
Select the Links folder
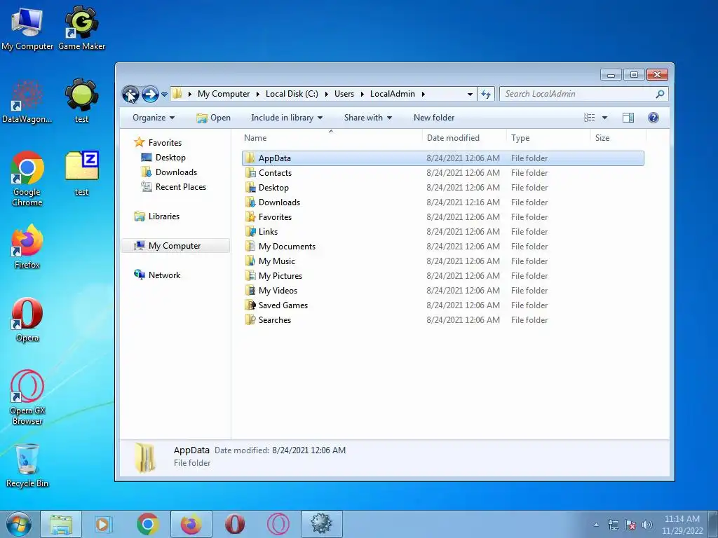pyautogui.click(x=268, y=231)
